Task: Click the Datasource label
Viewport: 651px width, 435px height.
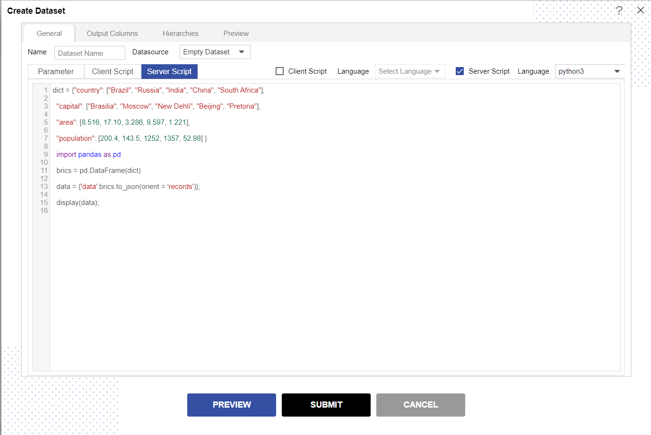Action: 150,52
